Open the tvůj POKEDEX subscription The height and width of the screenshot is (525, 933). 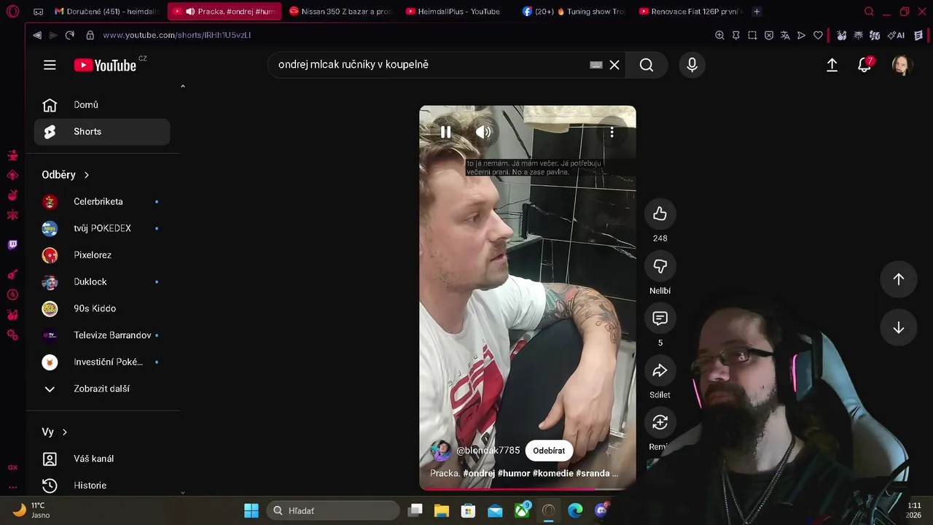[x=102, y=228]
